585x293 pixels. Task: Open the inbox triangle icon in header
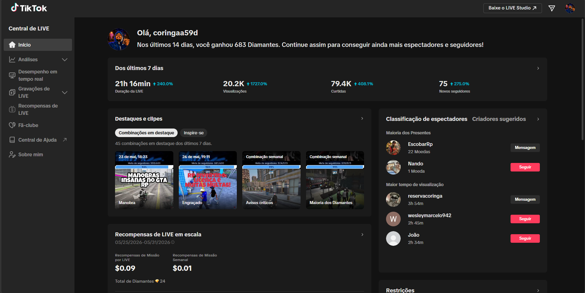pyautogui.click(x=552, y=8)
